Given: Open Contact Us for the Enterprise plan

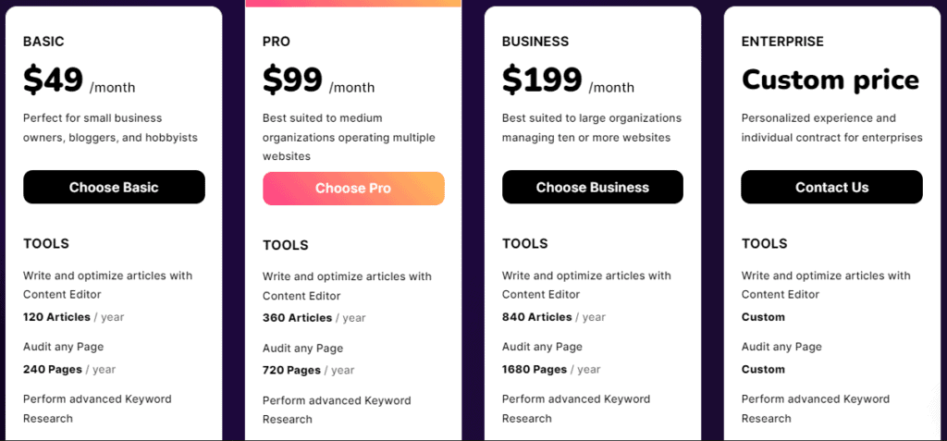Looking at the screenshot, I should [x=831, y=188].
